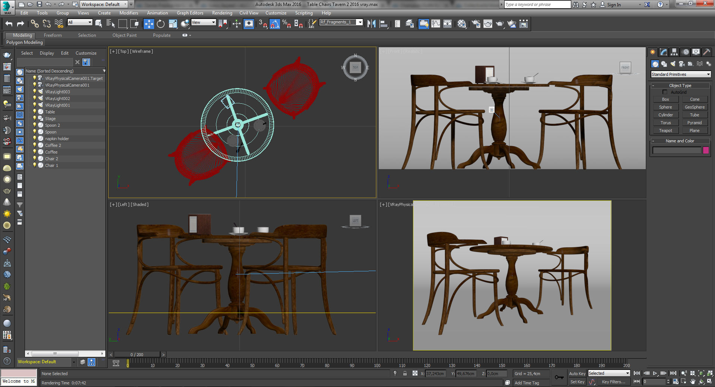The image size is (715, 387).
Task: Toggle the 3D Snaps icon
Action: (263, 24)
